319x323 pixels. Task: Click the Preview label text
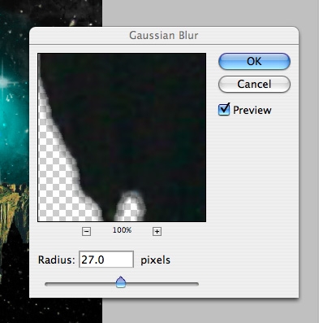click(x=252, y=110)
